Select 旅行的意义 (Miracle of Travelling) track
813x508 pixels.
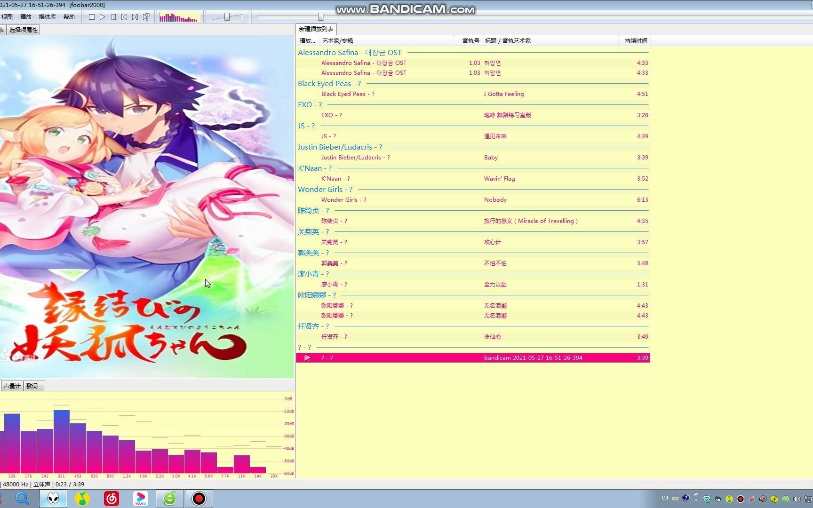pyautogui.click(x=473, y=221)
